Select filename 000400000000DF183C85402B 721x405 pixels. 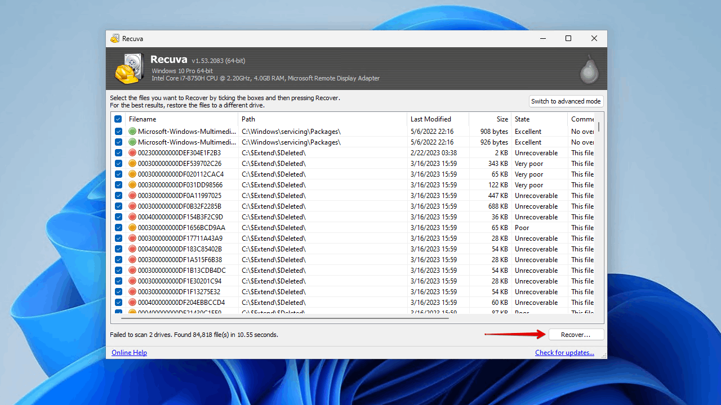(180, 249)
